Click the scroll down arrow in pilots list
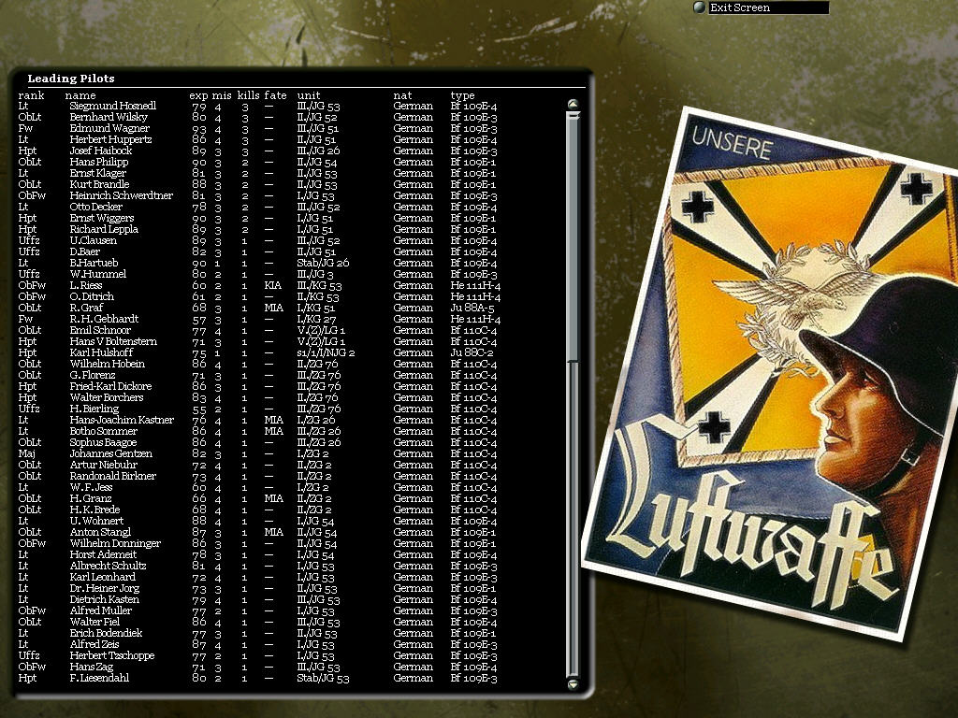Screen dimensions: 958x718 tap(573, 684)
